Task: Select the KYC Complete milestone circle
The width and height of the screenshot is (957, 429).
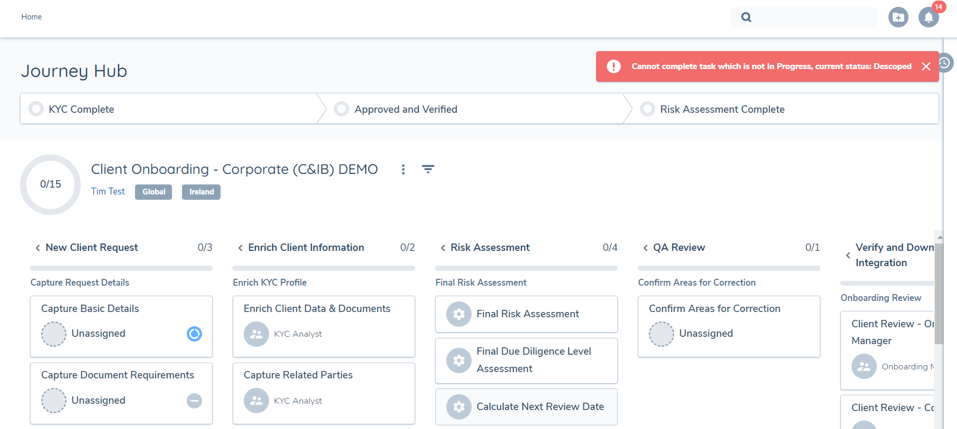Action: [36, 109]
